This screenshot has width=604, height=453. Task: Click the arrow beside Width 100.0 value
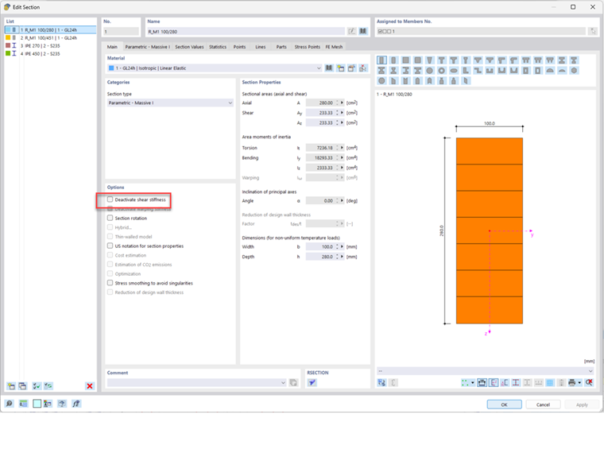point(342,246)
